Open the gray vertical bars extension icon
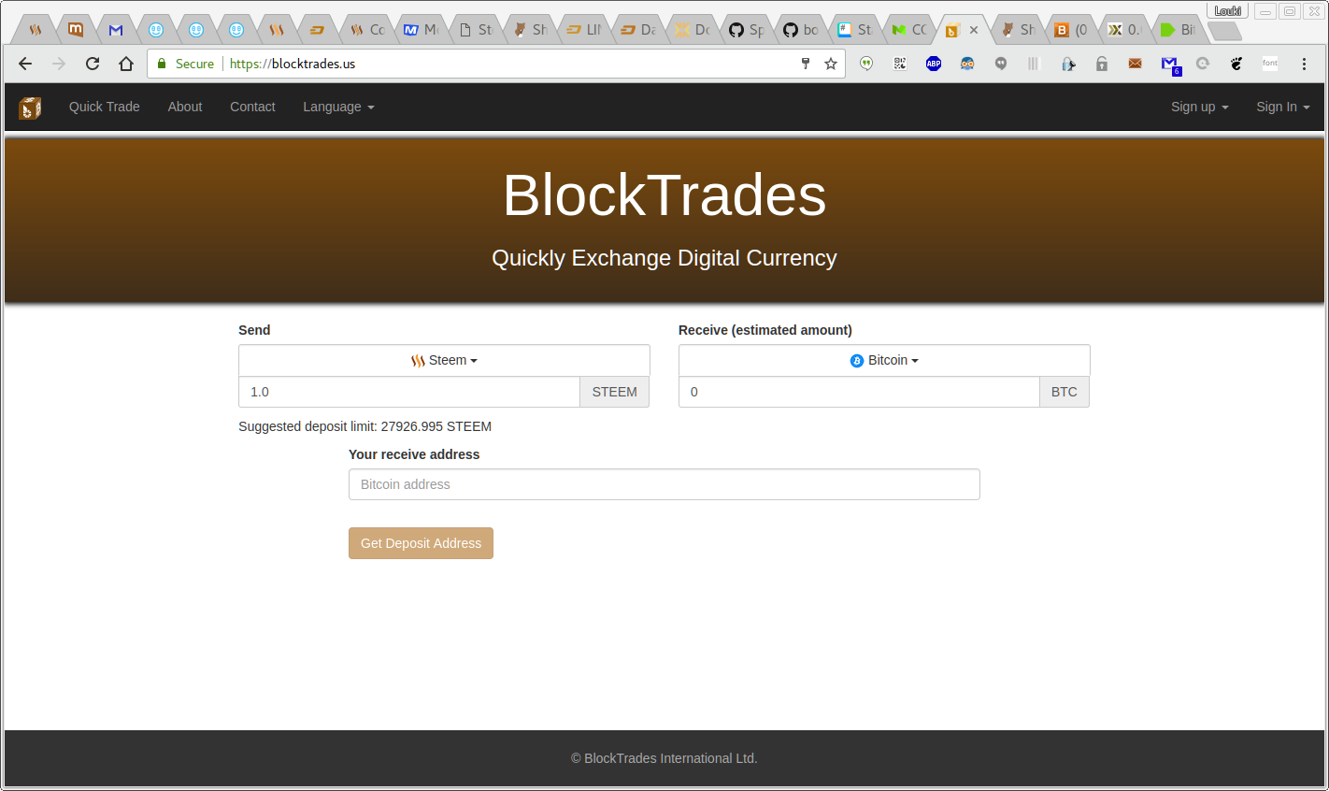Image resolution: width=1329 pixels, height=791 pixels. click(1033, 64)
